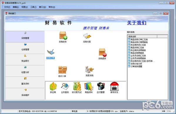Click the 导航窗口 inner window title
Viewport: 176px width, 114px height.
point(12,13)
